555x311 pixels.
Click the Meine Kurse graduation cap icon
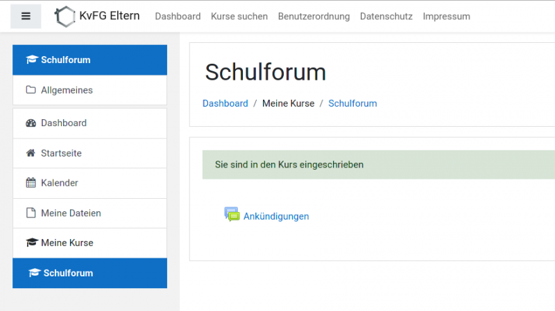pos(31,243)
